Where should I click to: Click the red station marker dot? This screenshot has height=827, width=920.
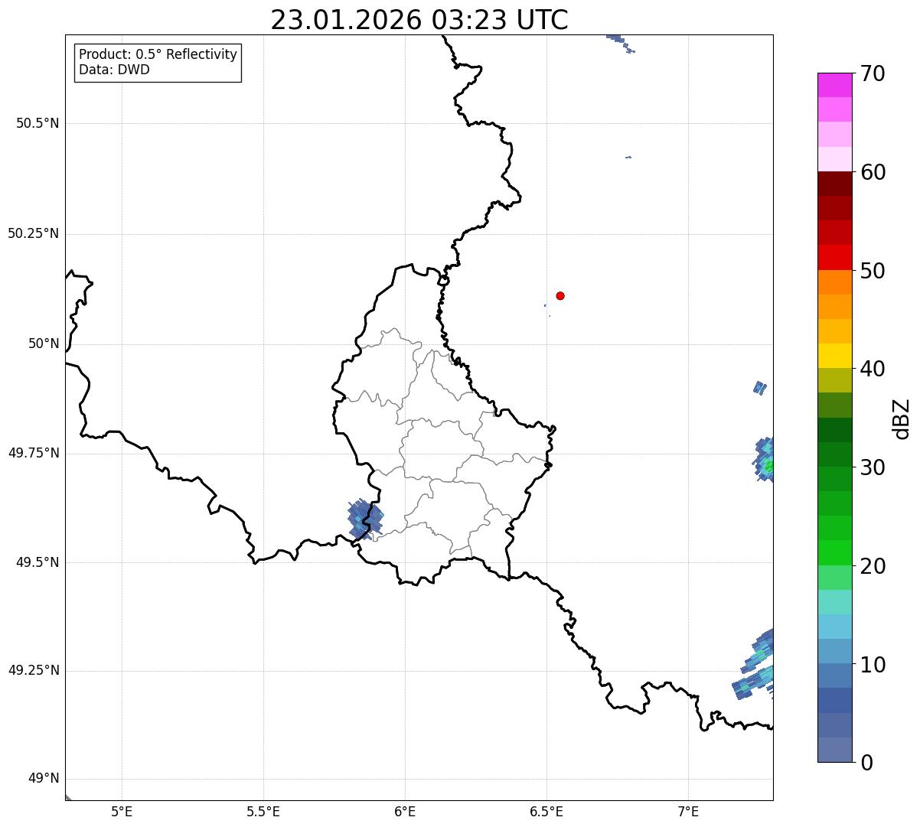click(560, 295)
